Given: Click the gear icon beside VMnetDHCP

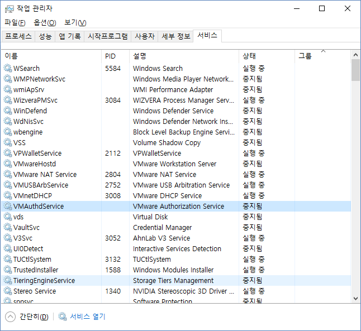Looking at the screenshot, I should tap(8, 195).
